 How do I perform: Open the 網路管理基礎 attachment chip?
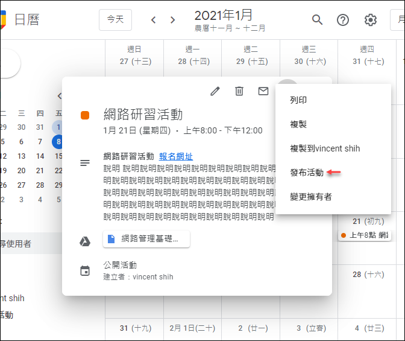(146, 239)
